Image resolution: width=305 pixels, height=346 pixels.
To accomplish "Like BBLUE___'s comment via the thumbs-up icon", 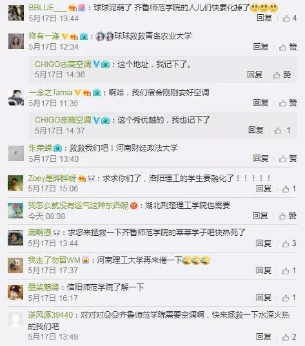I will (x=286, y=18).
